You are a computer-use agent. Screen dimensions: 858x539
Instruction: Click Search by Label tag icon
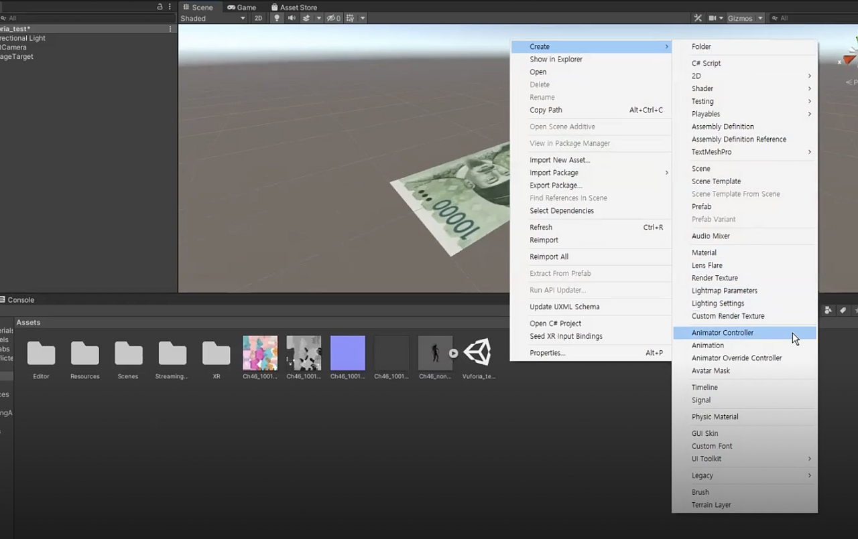[843, 310]
